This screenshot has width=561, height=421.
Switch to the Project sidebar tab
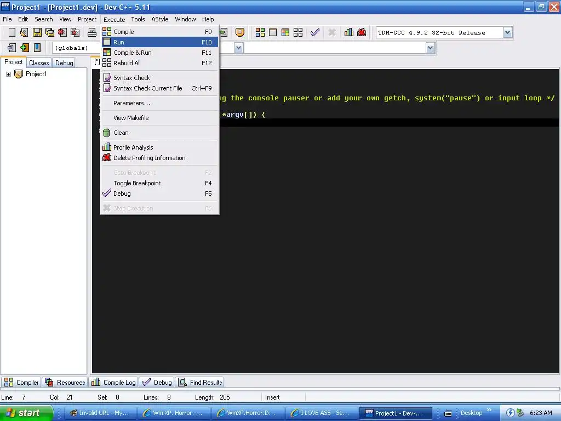coord(14,62)
